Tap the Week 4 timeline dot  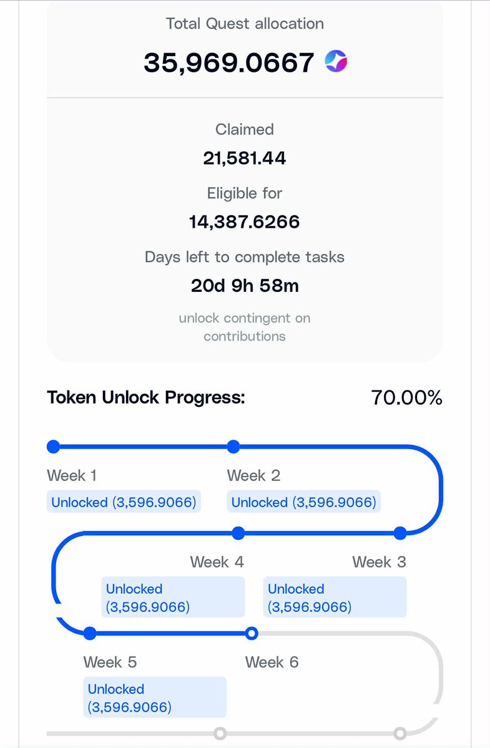pyautogui.click(x=238, y=533)
